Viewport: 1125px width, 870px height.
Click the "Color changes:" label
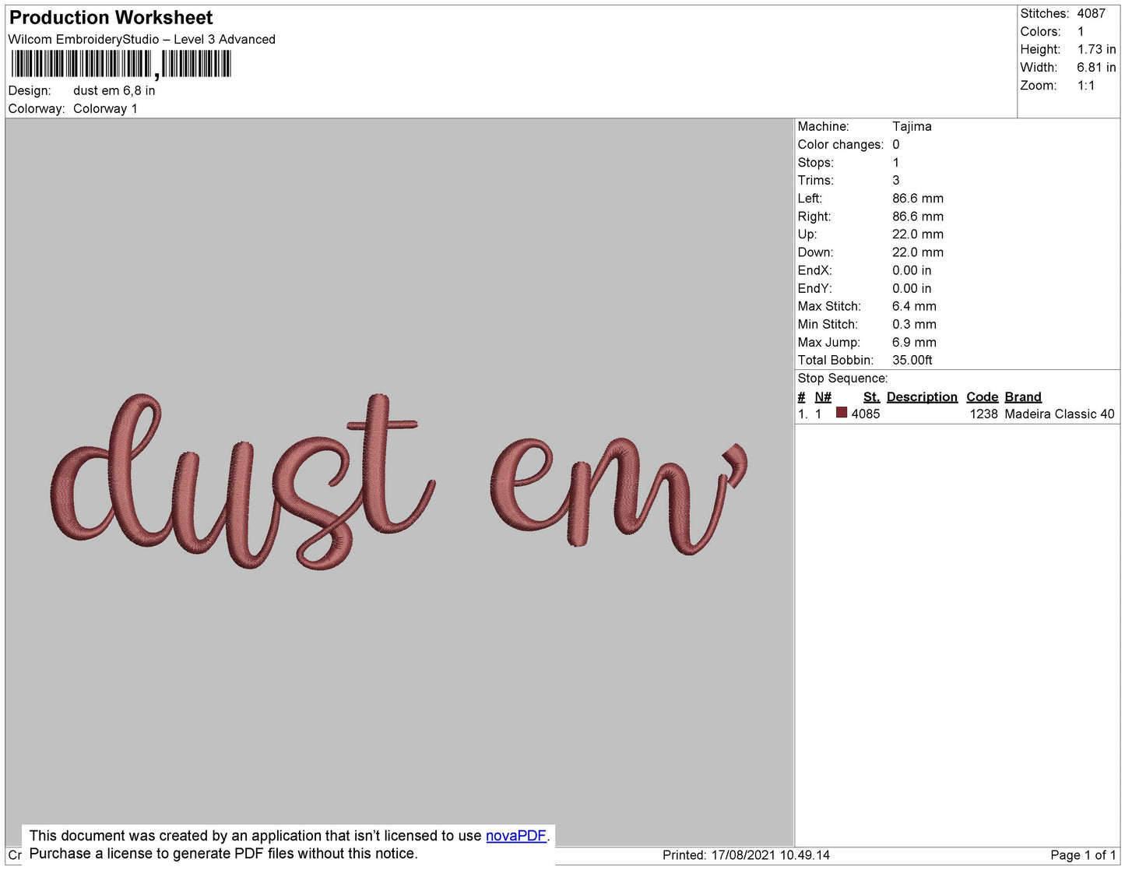click(x=840, y=145)
